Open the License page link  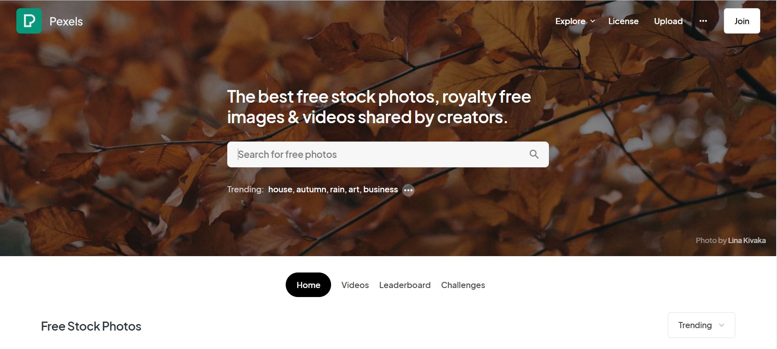pos(623,21)
